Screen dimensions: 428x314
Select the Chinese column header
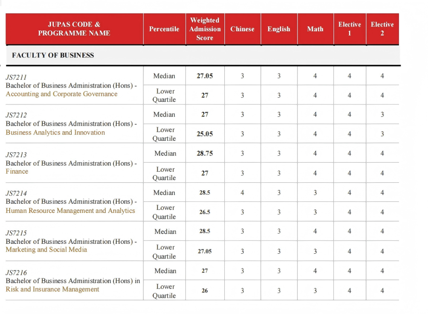[242, 29]
